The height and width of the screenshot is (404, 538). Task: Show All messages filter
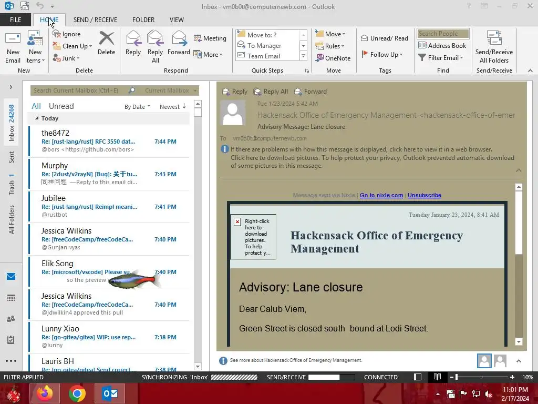[36, 106]
